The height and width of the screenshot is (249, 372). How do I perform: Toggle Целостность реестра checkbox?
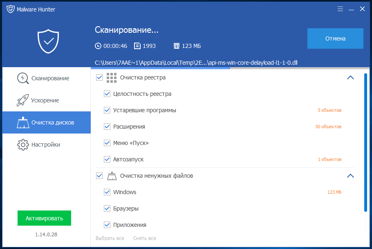pyautogui.click(x=107, y=94)
